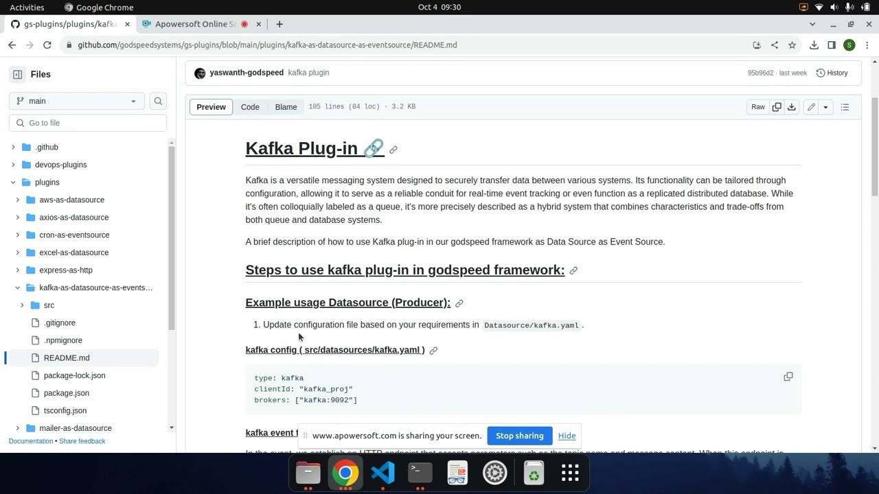Image resolution: width=879 pixels, height=494 pixels.
Task: Switch to the Code tab
Action: tap(250, 107)
